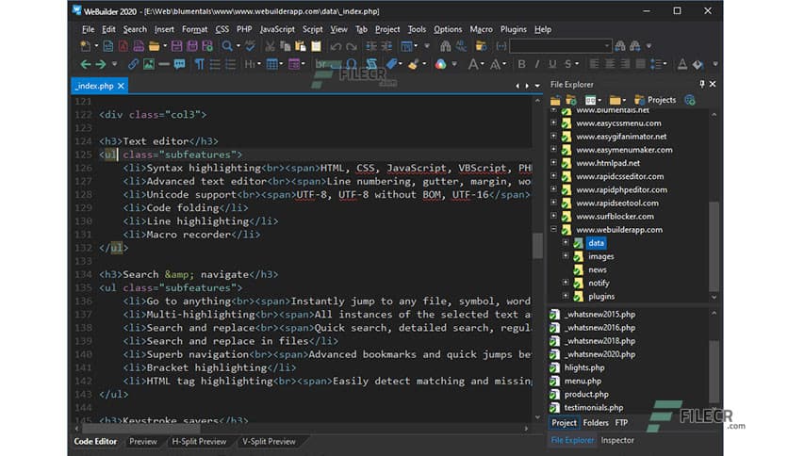788x456 pixels.
Task: Justify text alignment
Action: click(640, 64)
